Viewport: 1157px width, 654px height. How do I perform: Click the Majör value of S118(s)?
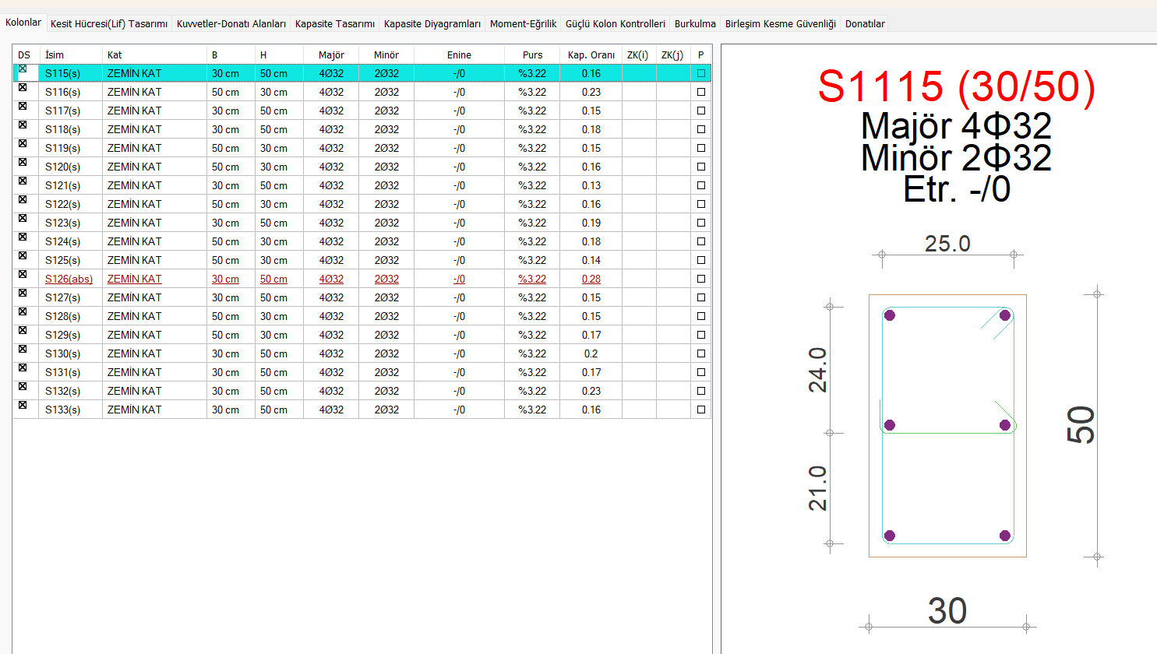331,129
